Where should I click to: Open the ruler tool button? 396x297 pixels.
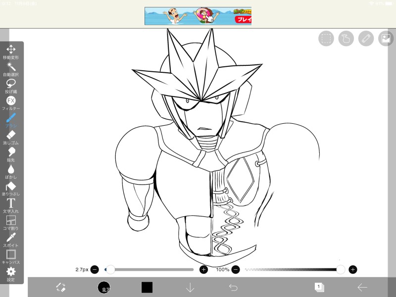coord(366,39)
